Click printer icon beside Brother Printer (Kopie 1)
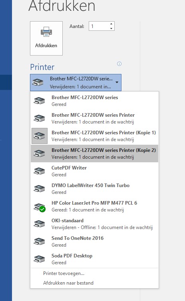The height and width of the screenshot is (301, 185). click(x=40, y=136)
